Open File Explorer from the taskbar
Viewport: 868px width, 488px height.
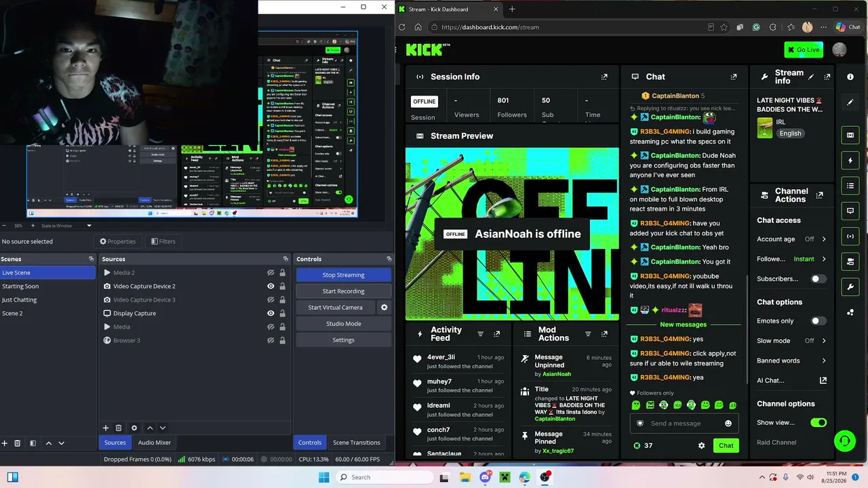pos(465,477)
